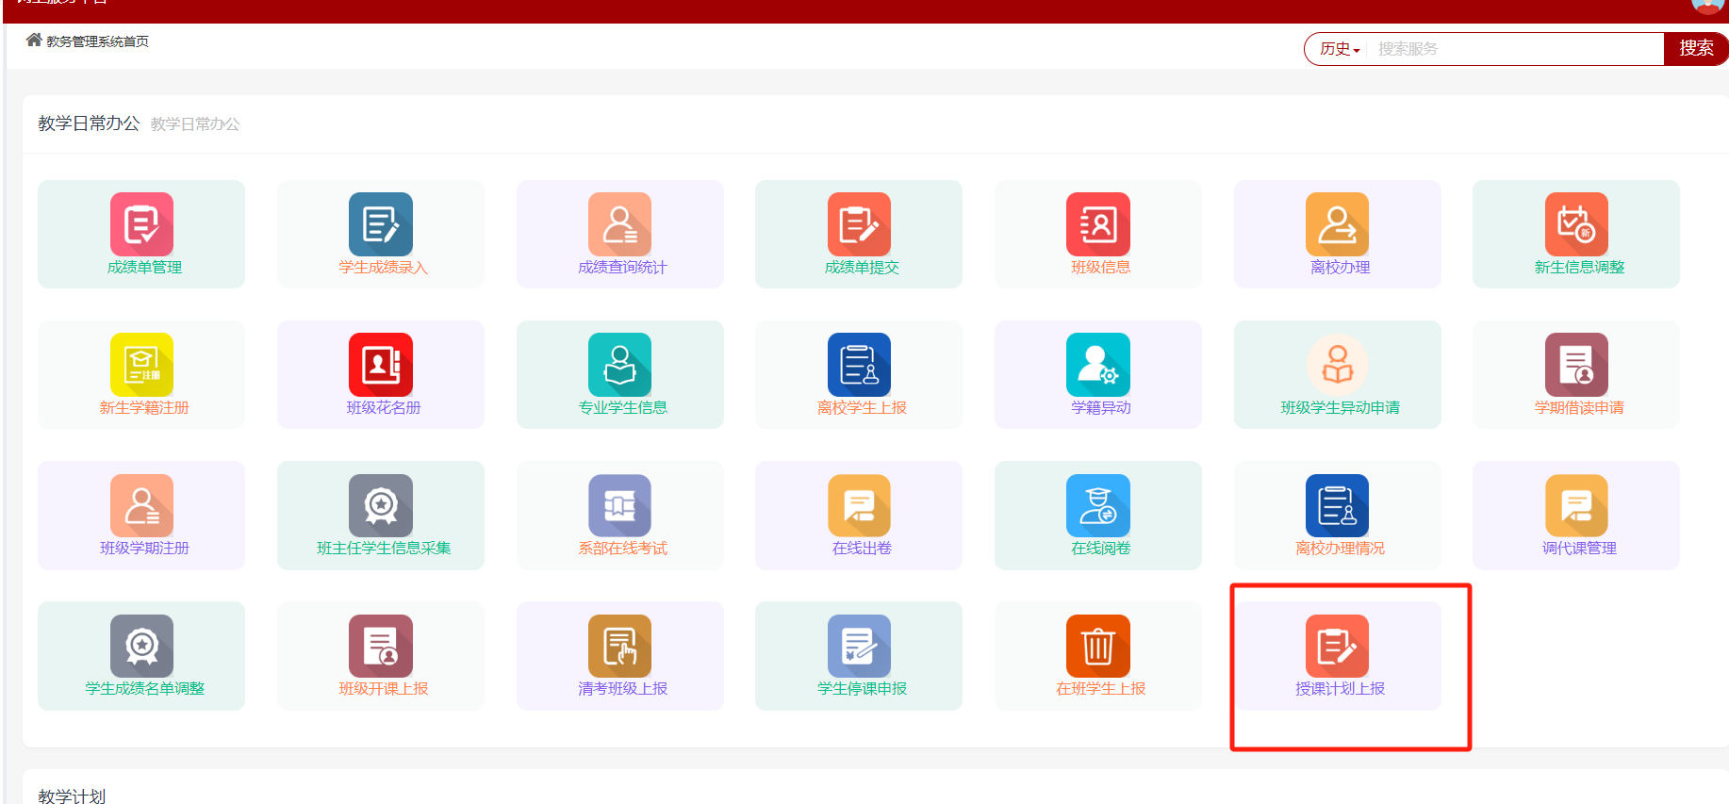Screen dimensions: 1729x804
Task: Open the 成绩单管理 icon
Action: (x=141, y=224)
